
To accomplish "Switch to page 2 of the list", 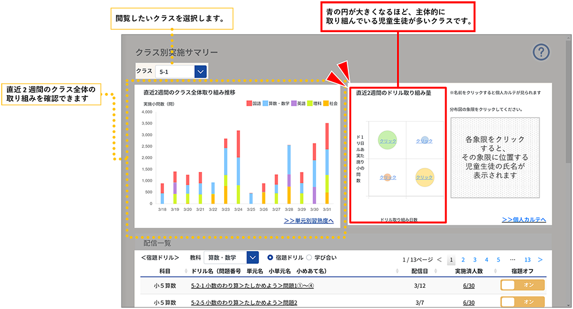I will 462,260.
